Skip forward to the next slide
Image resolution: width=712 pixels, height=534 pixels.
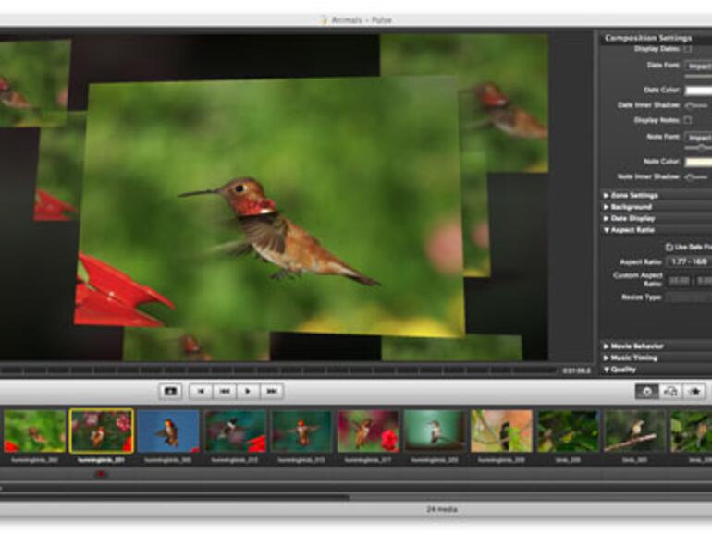272,391
